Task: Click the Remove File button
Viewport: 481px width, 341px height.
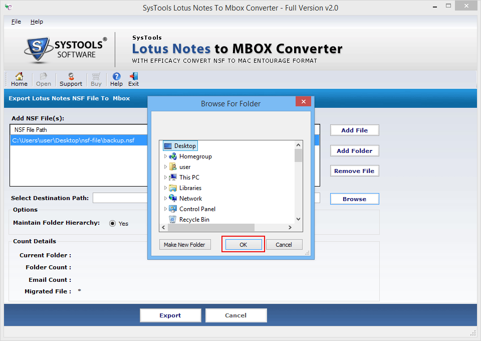Action: pyautogui.click(x=354, y=171)
